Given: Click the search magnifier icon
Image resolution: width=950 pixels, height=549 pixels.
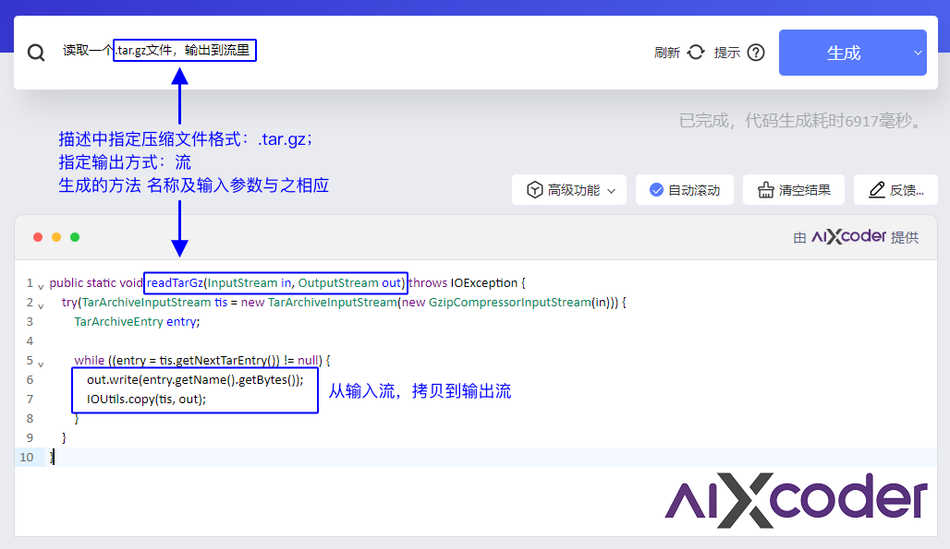Looking at the screenshot, I should 36,52.
